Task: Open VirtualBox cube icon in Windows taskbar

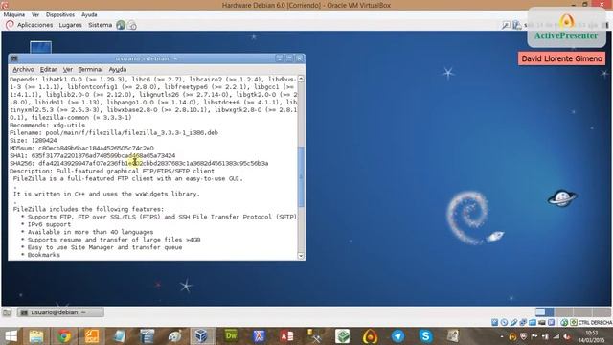Action: 202,336
